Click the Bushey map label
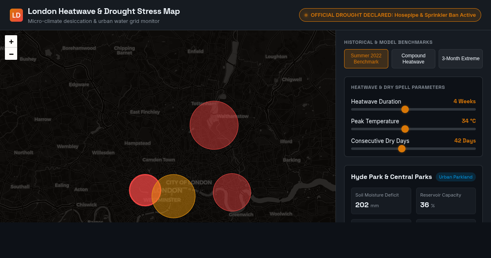 28,59
